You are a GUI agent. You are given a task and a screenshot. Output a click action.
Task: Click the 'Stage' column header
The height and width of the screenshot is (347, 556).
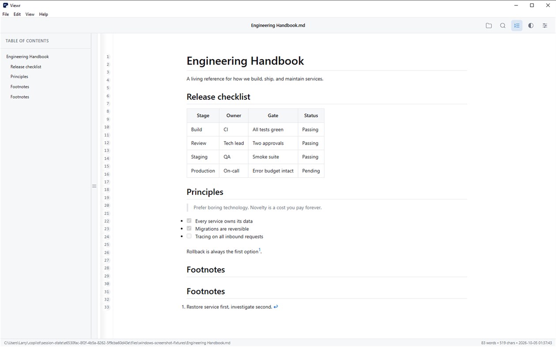point(203,116)
